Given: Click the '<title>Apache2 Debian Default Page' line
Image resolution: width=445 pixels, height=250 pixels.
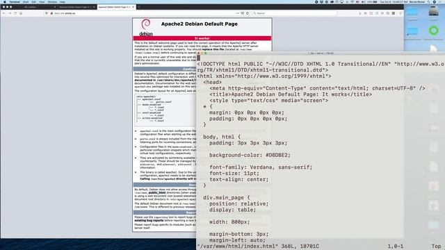Looking at the screenshot, I should point(291,94).
